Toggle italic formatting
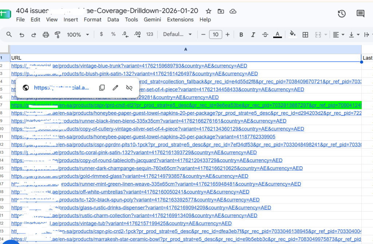Image resolution: width=373 pixels, height=244 pixels. (x=253, y=35)
